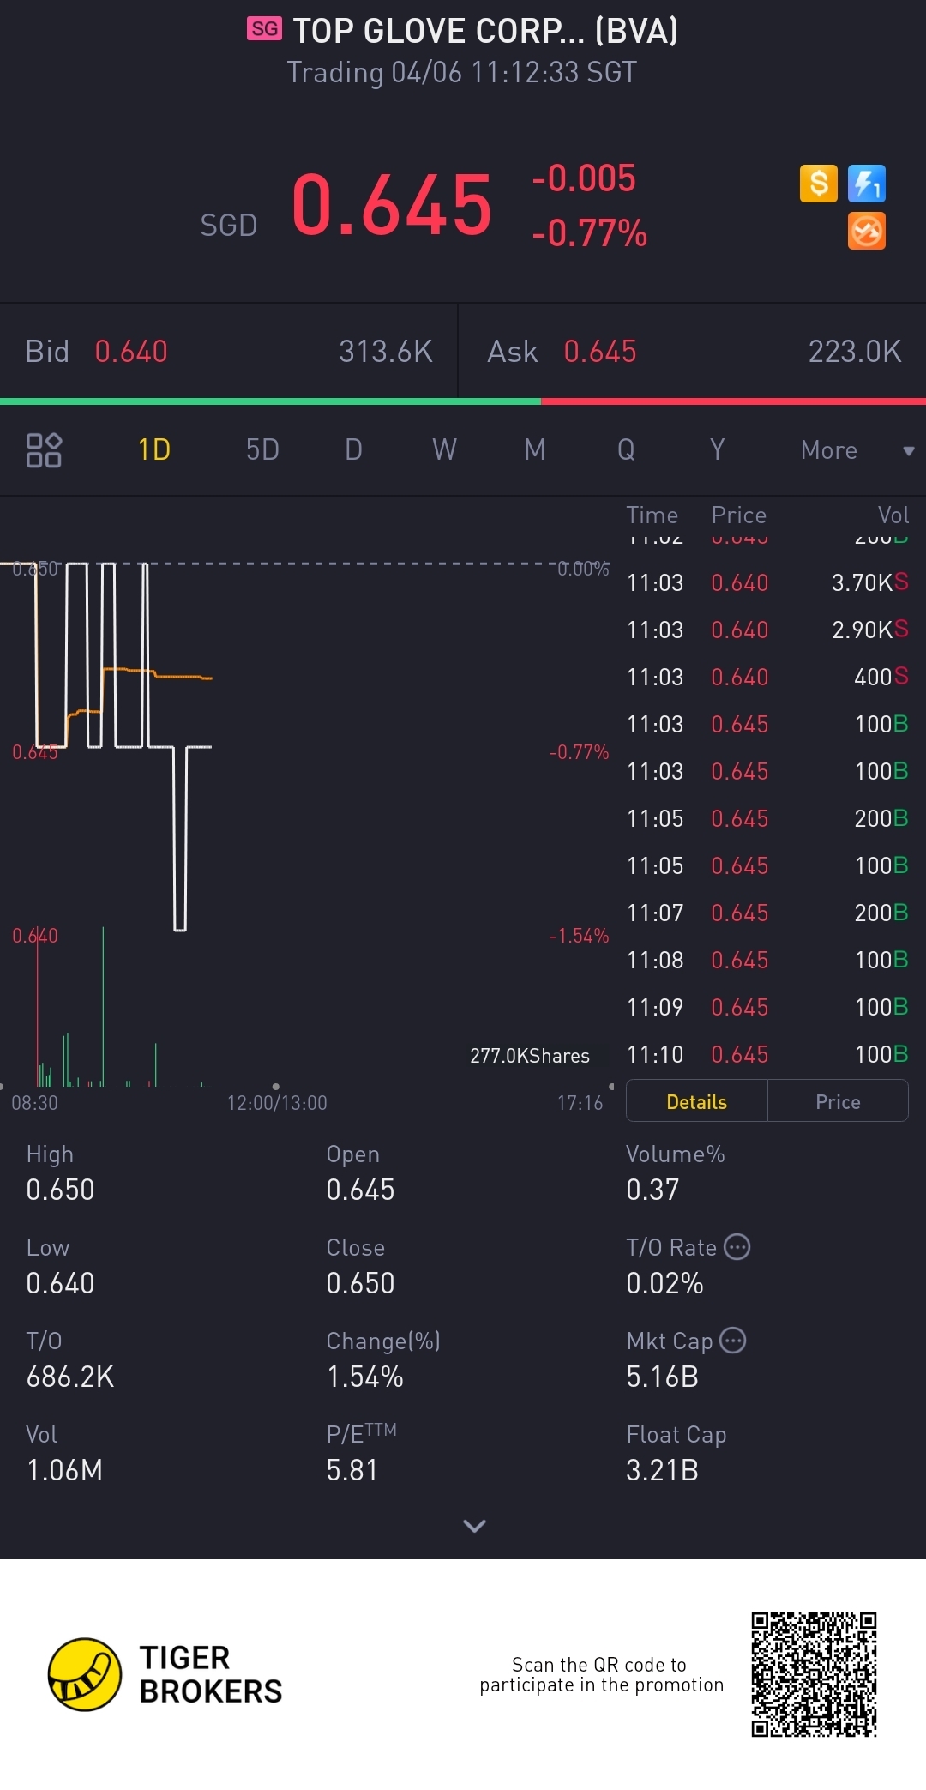Screen dimensions: 926x1790
Task: Expand more stock details with down chevron
Action: (x=474, y=1525)
